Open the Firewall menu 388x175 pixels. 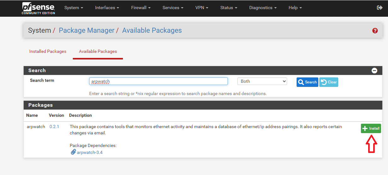pos(141,8)
